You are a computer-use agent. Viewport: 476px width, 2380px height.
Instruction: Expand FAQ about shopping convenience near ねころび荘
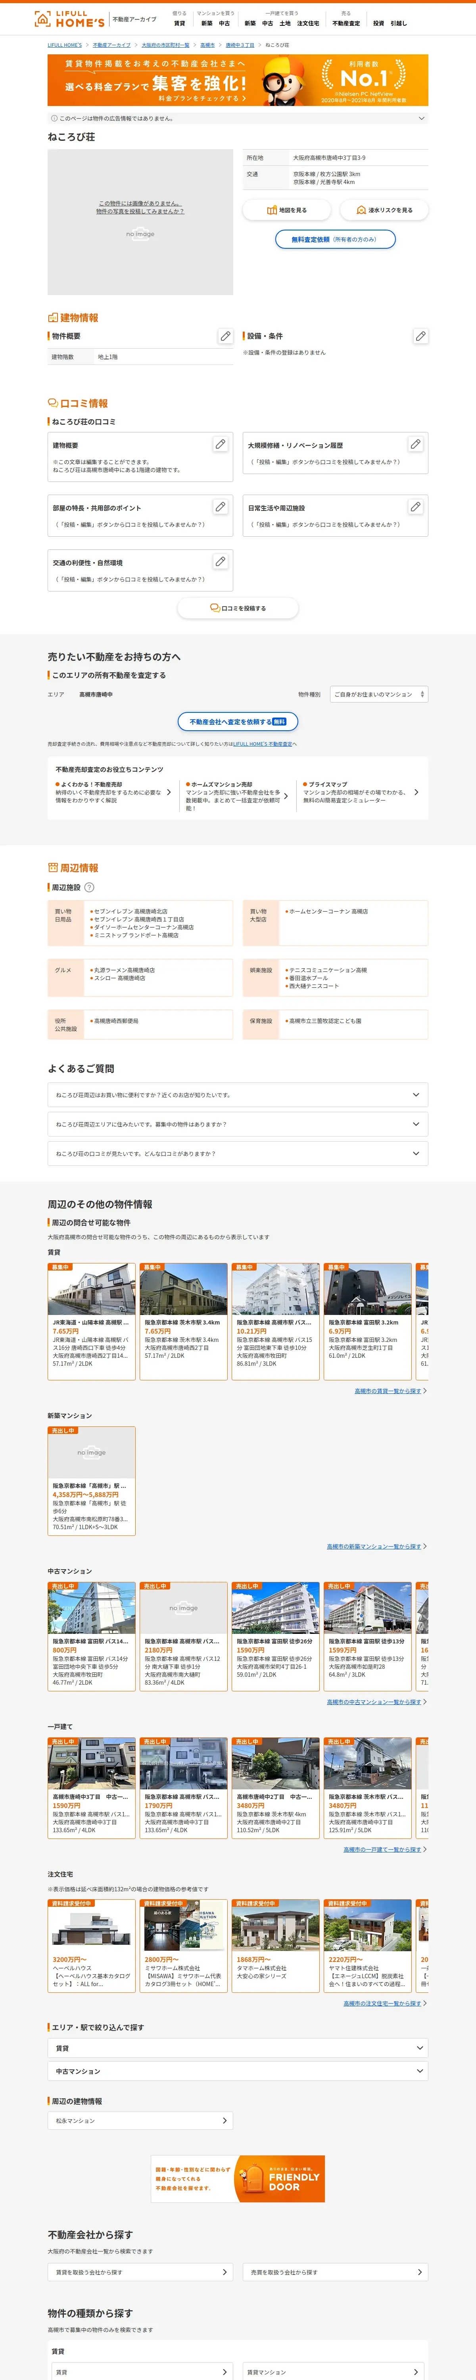(238, 1095)
